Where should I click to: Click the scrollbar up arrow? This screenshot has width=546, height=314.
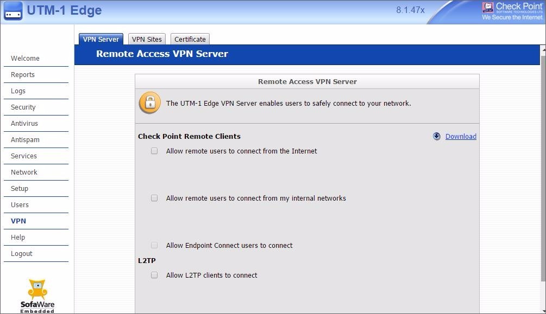click(543, 50)
